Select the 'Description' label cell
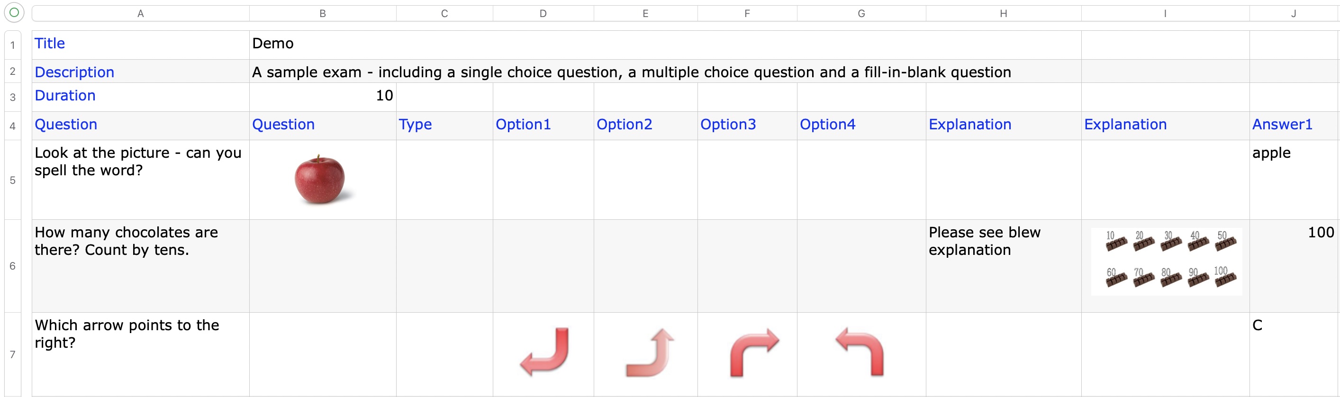Screen dimensions: 1340x397 tap(140, 72)
